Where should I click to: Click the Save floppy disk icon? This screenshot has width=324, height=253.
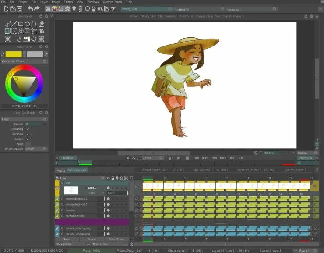pyautogui.click(x=19, y=9)
